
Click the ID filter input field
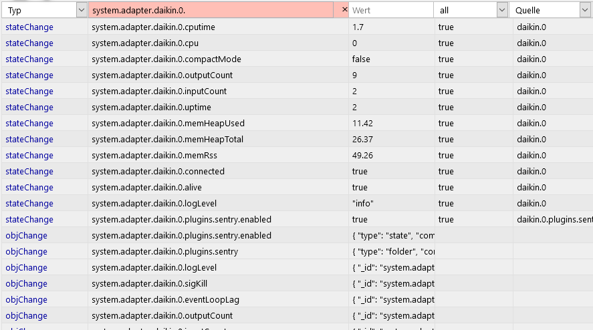coord(211,10)
